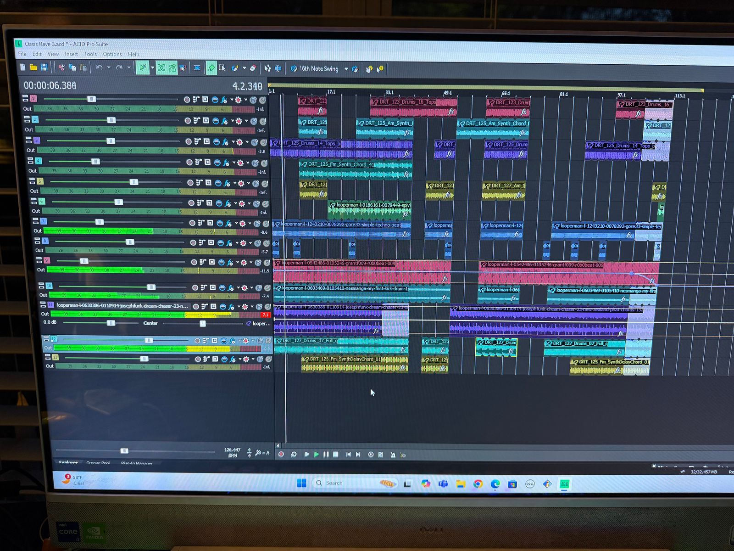
Task: Click the Loop Playback icon
Action: point(294,454)
